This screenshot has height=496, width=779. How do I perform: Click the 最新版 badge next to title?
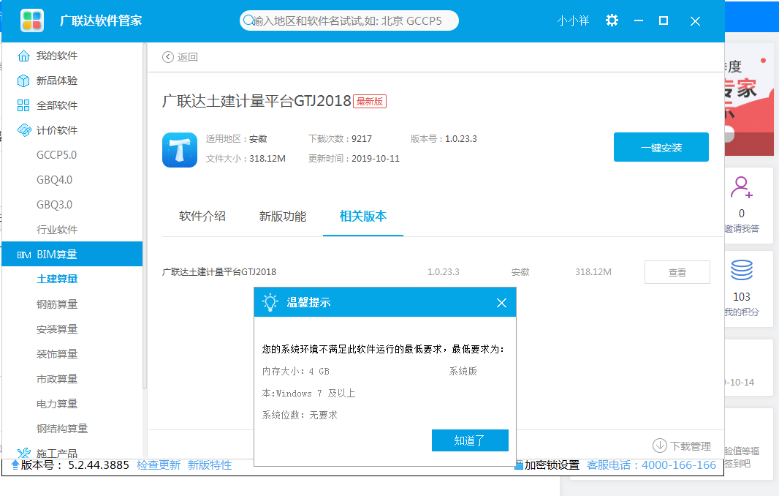(370, 102)
